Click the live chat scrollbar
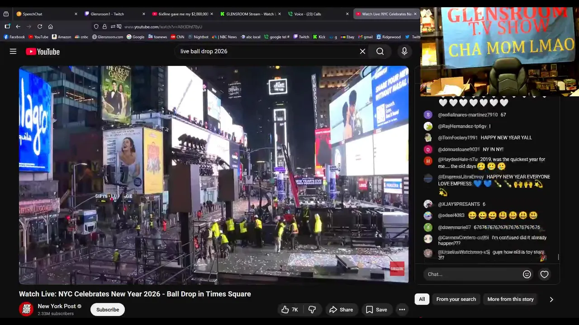The height and width of the screenshot is (325, 579). 559,257
